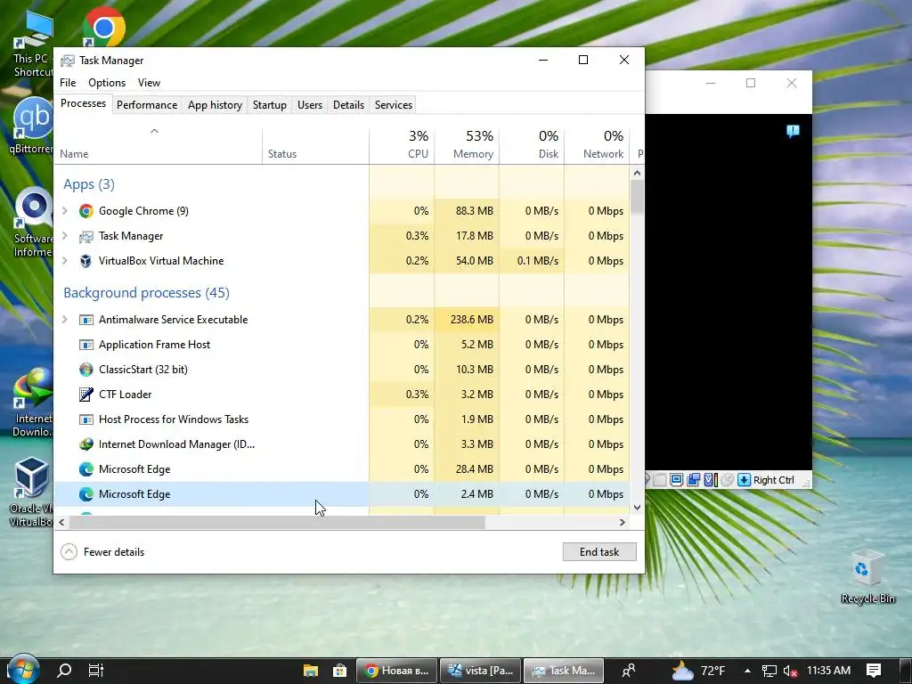This screenshot has height=684, width=912.
Task: Sort processes by Network column
Action: click(597, 144)
